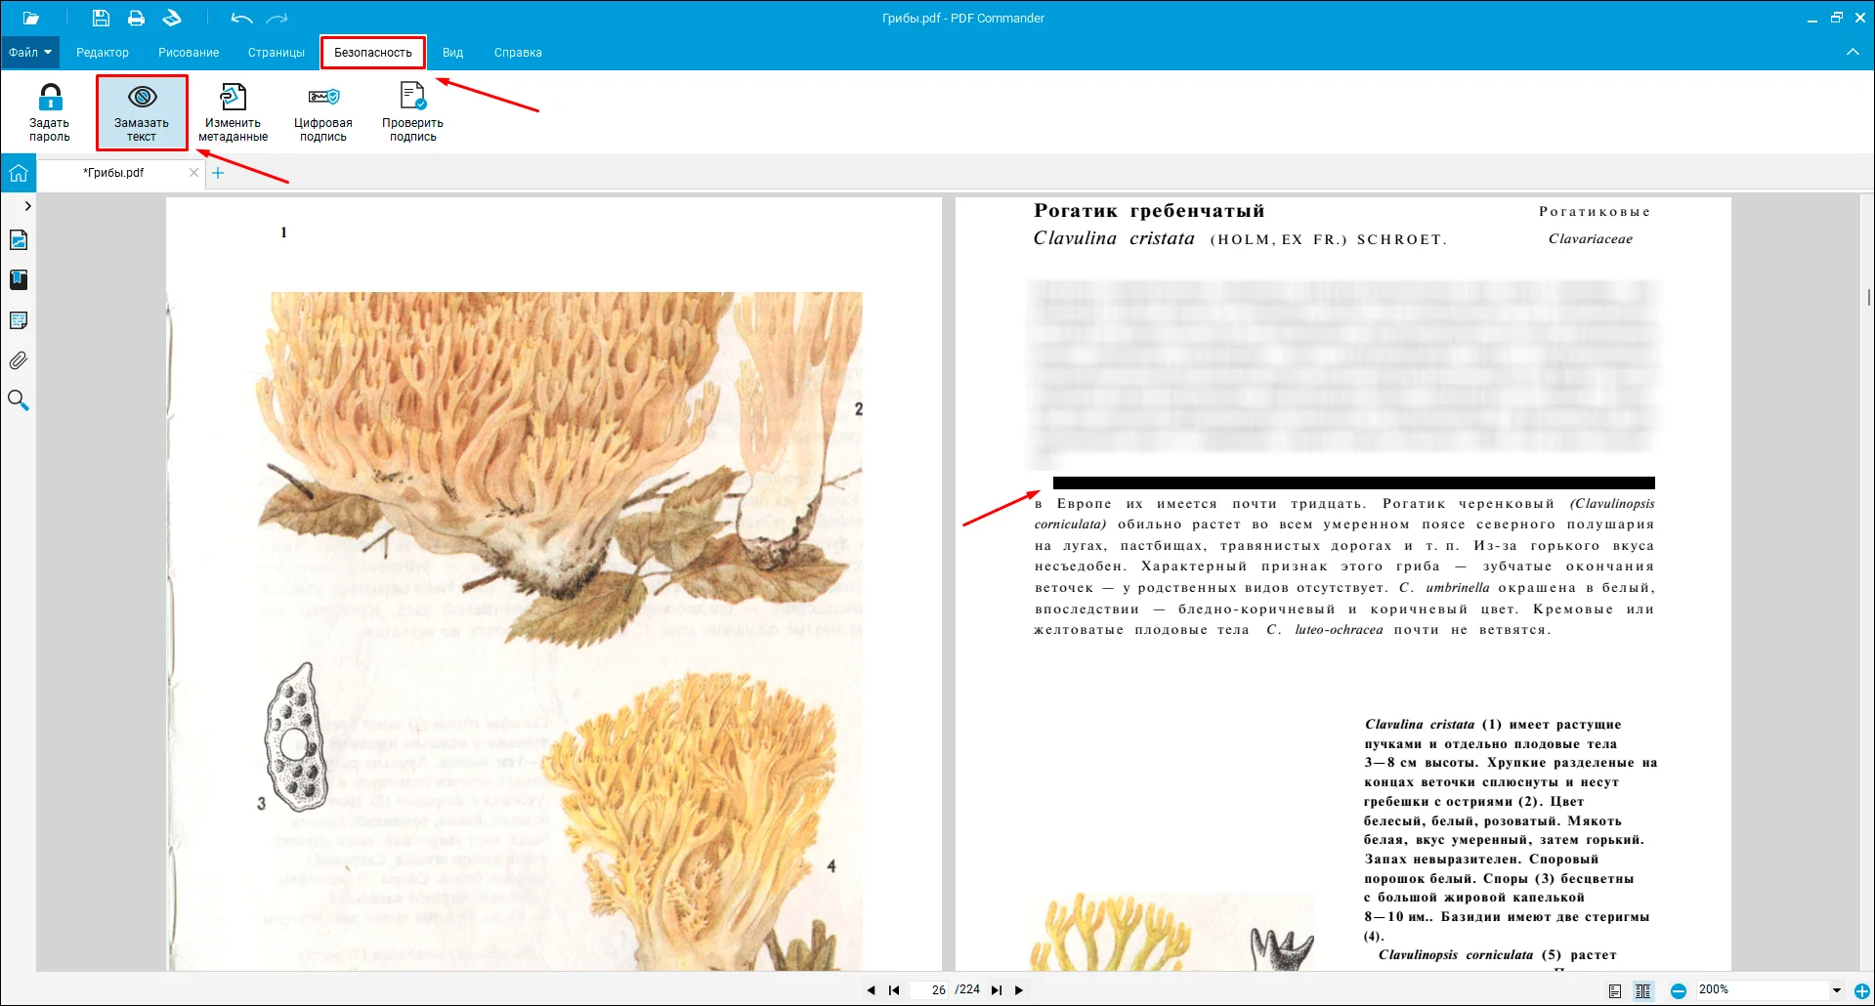Switch to the Редактор tab

[x=103, y=53]
